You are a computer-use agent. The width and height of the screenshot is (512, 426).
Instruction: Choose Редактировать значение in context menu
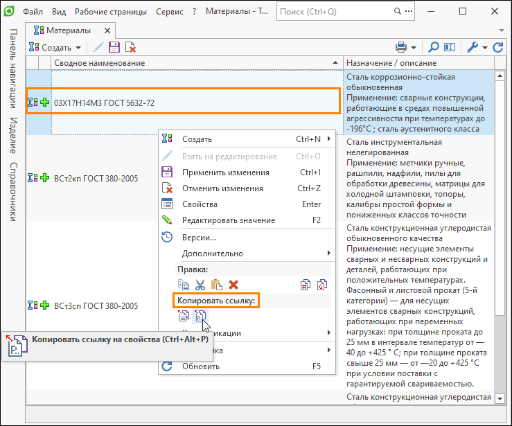coord(247,220)
